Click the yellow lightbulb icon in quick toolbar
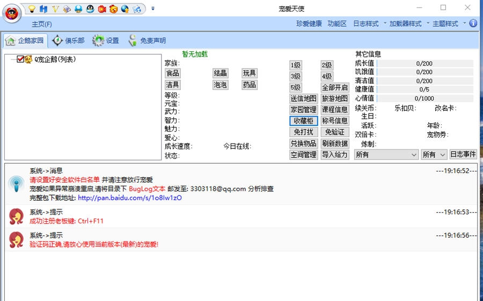The height and width of the screenshot is (301, 483). pos(32,9)
